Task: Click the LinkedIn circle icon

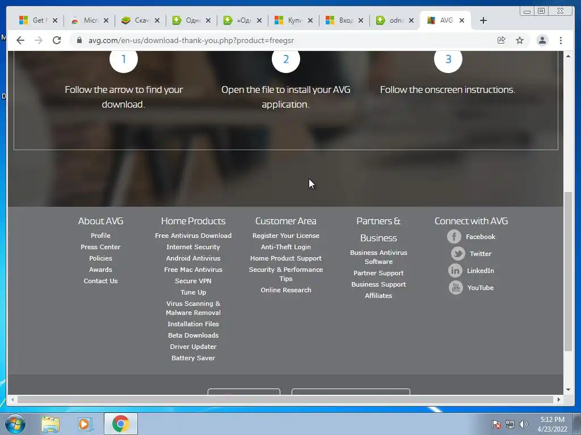Action: tap(455, 270)
